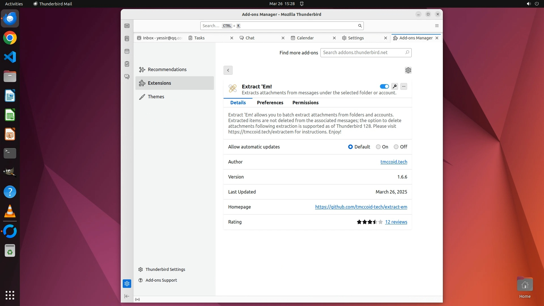Screen dimensions: 544x306
Task: Select Themes in the add-ons sidebar
Action: pyautogui.click(x=156, y=97)
